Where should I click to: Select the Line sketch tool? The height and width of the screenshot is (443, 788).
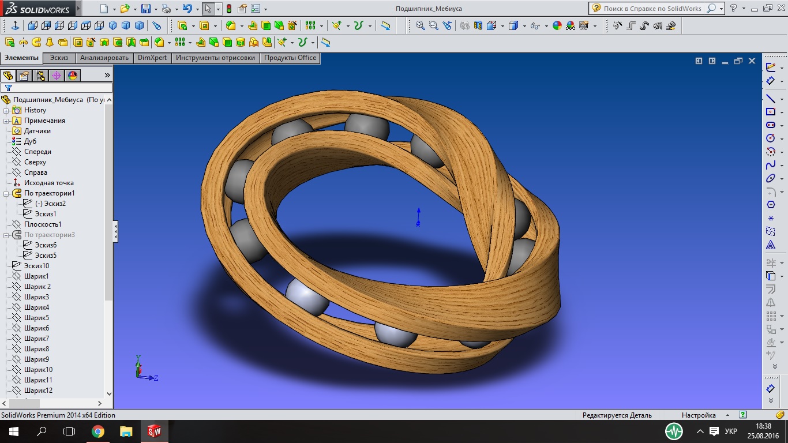coord(771,99)
